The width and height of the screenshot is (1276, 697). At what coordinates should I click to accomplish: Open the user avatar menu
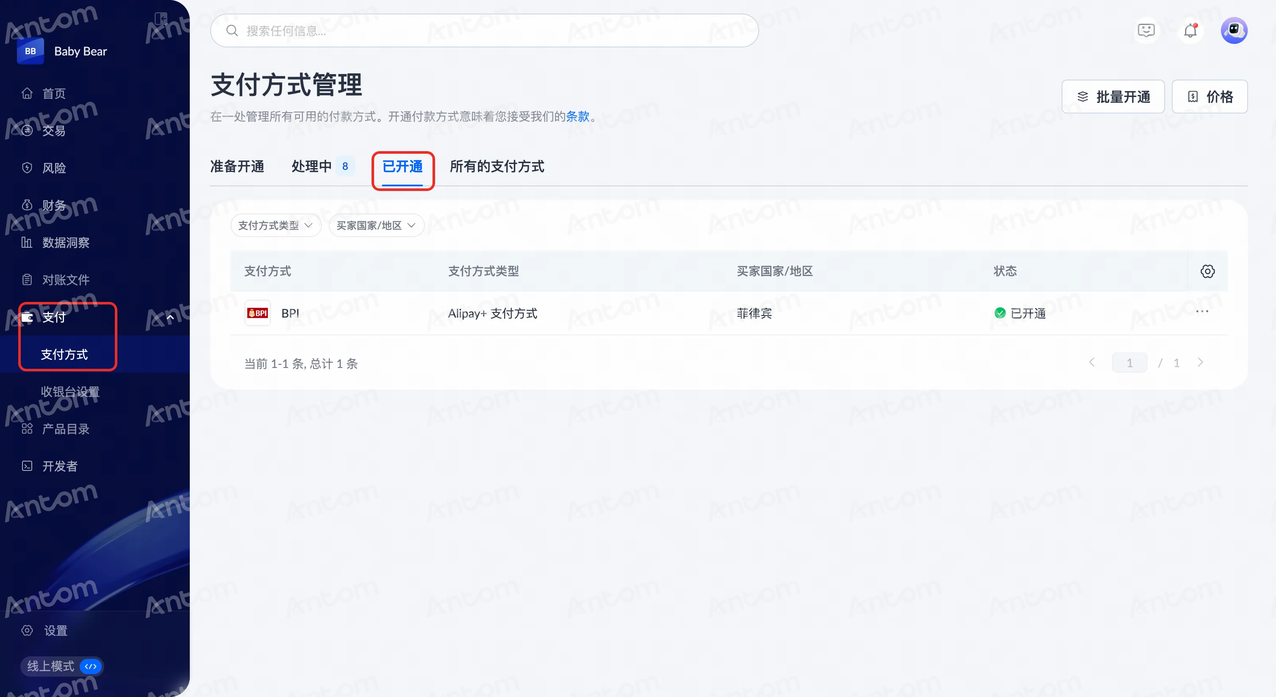tap(1234, 30)
